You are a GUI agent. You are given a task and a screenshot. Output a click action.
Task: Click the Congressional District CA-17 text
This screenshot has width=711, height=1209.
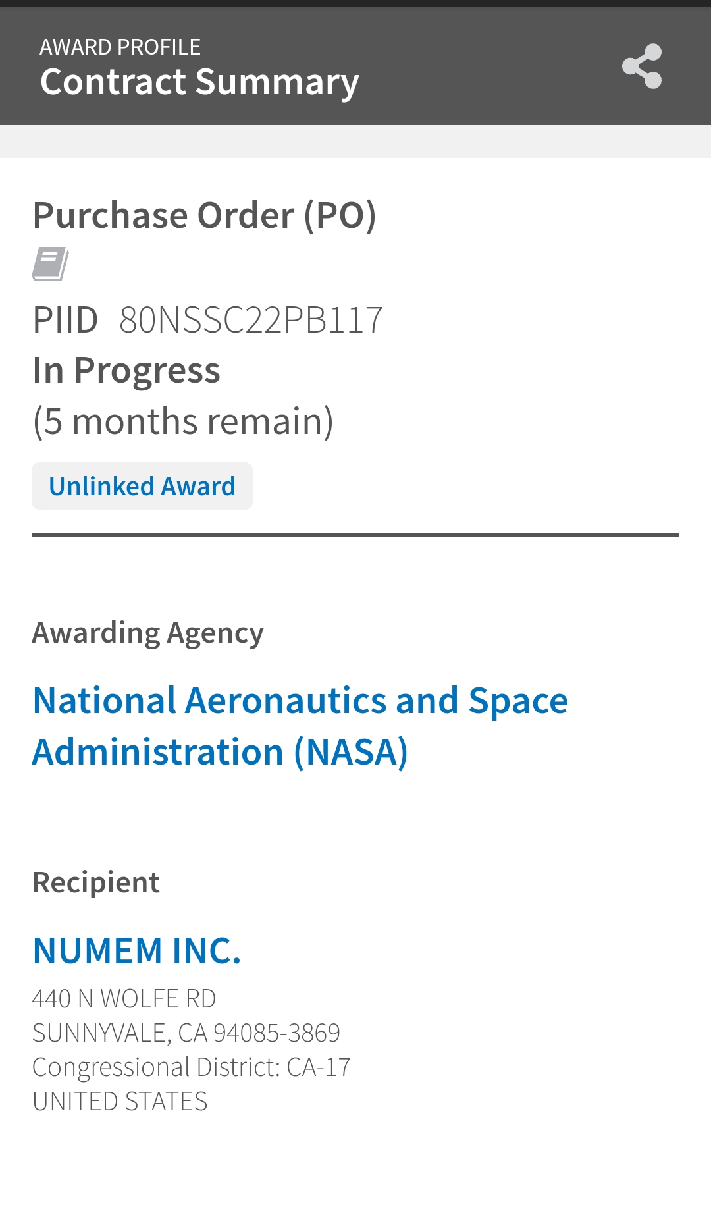[192, 1067]
